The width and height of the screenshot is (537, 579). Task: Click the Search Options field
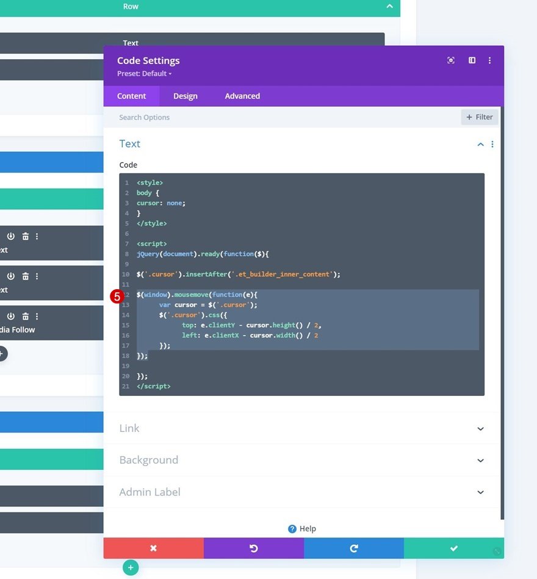[x=281, y=117]
